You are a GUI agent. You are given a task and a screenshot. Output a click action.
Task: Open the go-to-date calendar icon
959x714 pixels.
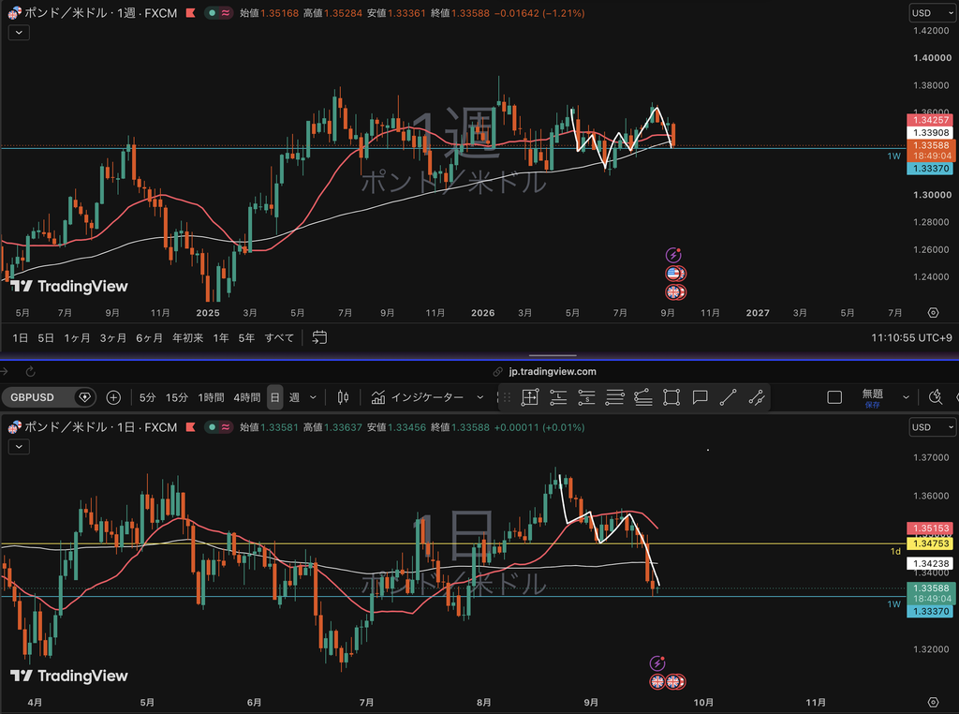click(319, 337)
